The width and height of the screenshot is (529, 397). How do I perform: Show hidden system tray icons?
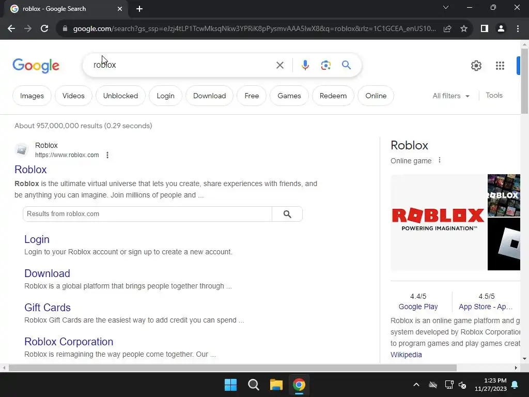tap(416, 385)
